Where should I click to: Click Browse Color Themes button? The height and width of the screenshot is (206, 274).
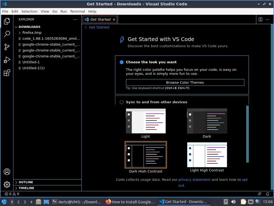[185, 83]
